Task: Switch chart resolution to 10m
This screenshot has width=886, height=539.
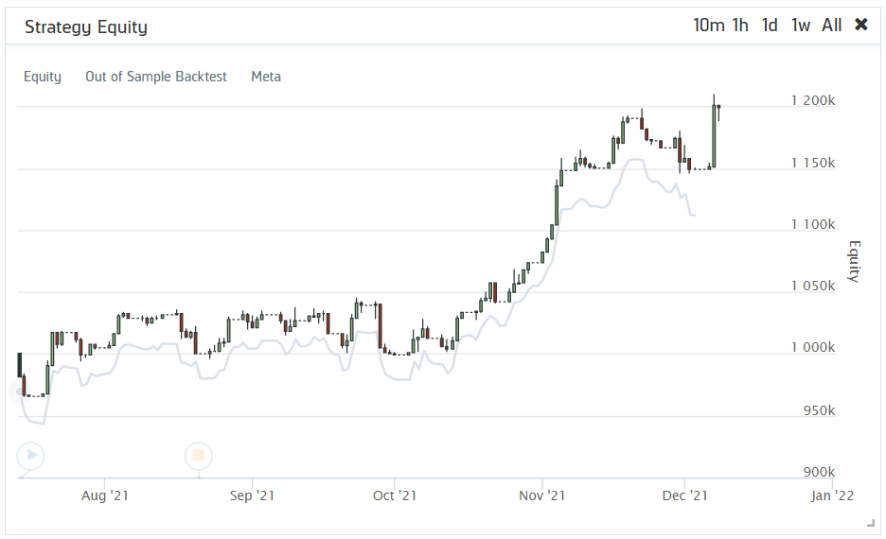Action: pos(709,26)
